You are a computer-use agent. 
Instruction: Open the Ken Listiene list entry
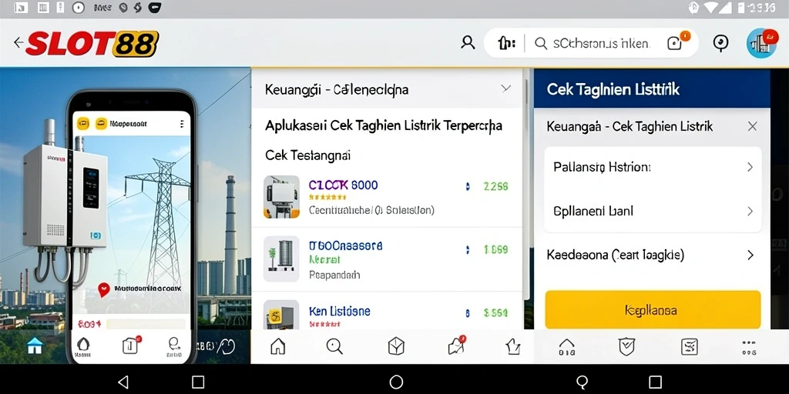coord(340,311)
